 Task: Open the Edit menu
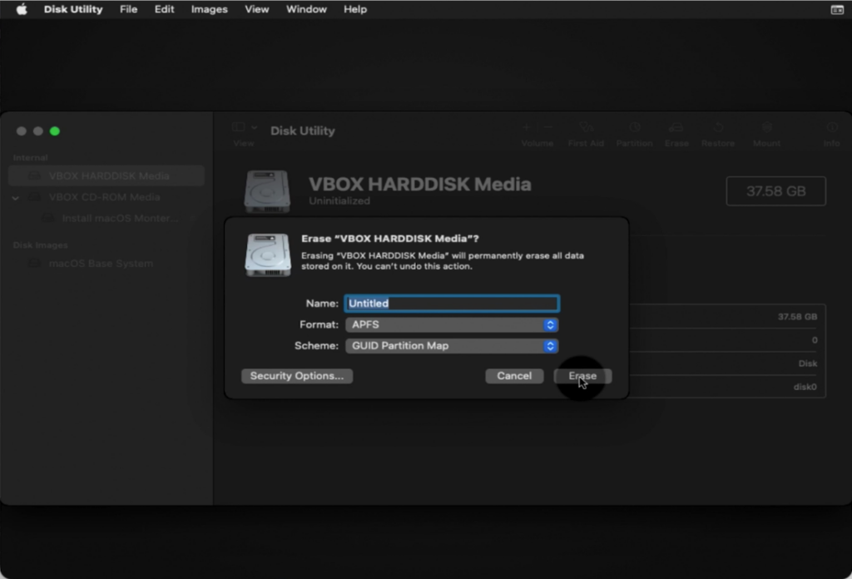tap(164, 9)
